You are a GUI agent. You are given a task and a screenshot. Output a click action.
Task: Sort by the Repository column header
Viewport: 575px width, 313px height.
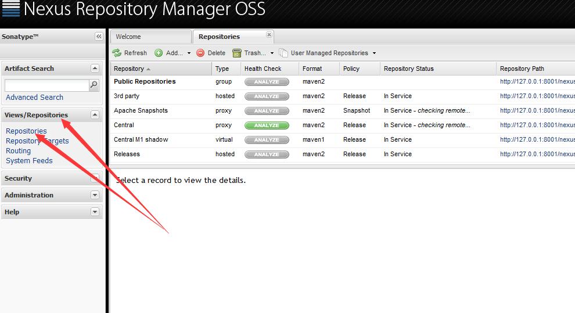[x=161, y=69]
